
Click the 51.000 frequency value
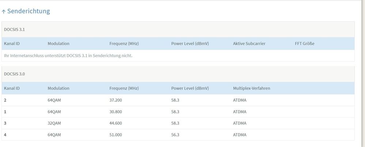click(x=116, y=135)
